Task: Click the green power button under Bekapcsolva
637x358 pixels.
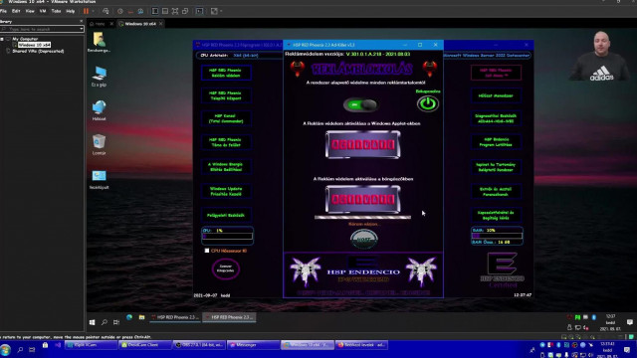Action: coord(428,103)
